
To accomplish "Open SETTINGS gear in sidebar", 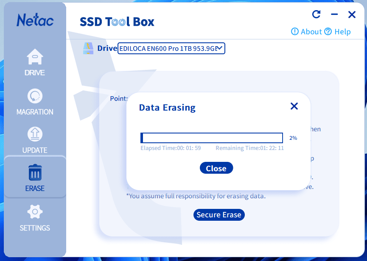I will (x=35, y=218).
